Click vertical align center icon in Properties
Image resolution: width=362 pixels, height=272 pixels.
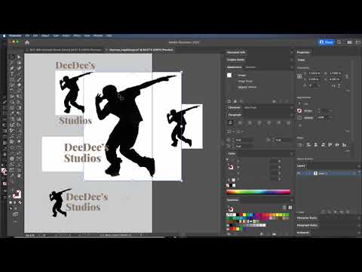(x=338, y=145)
